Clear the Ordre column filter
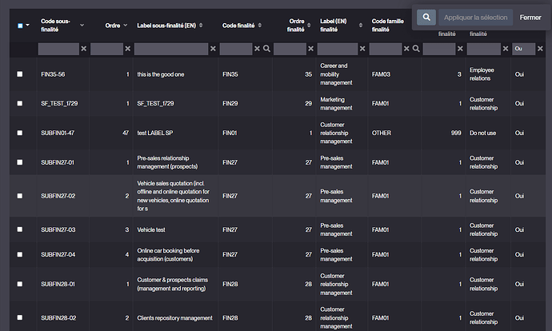Viewport: 552px width, 331px height. (x=126, y=49)
